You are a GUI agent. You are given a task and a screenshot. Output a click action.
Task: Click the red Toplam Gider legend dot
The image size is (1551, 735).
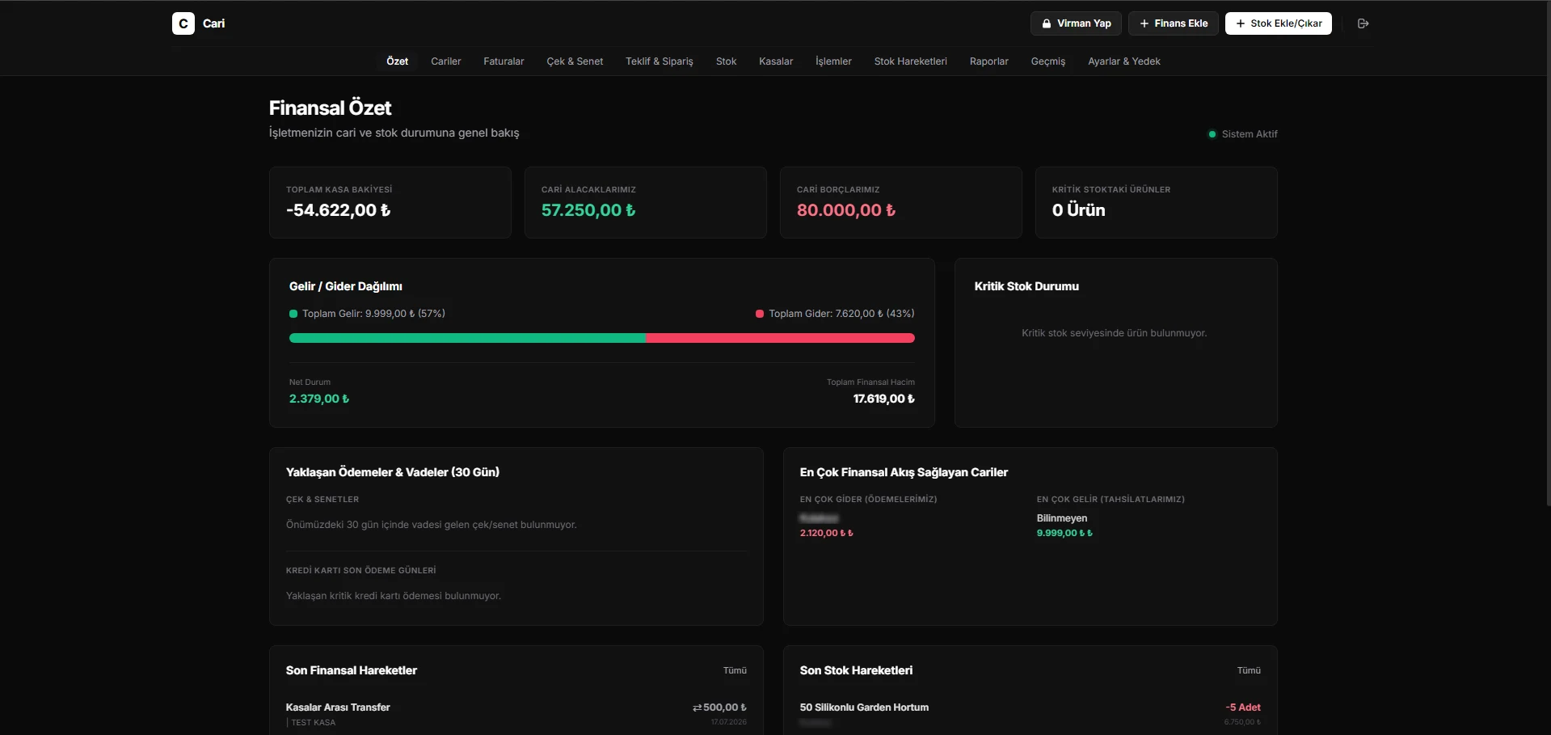click(760, 314)
